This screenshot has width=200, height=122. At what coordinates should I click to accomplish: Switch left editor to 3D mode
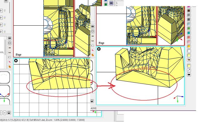[10, 48]
